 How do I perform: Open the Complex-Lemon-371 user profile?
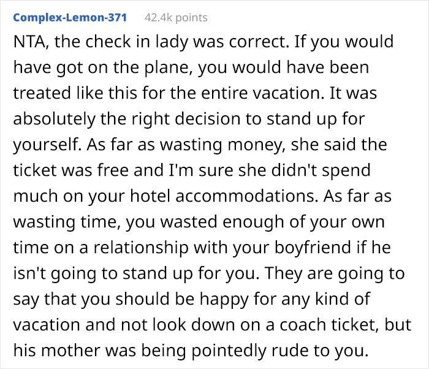[70, 18]
